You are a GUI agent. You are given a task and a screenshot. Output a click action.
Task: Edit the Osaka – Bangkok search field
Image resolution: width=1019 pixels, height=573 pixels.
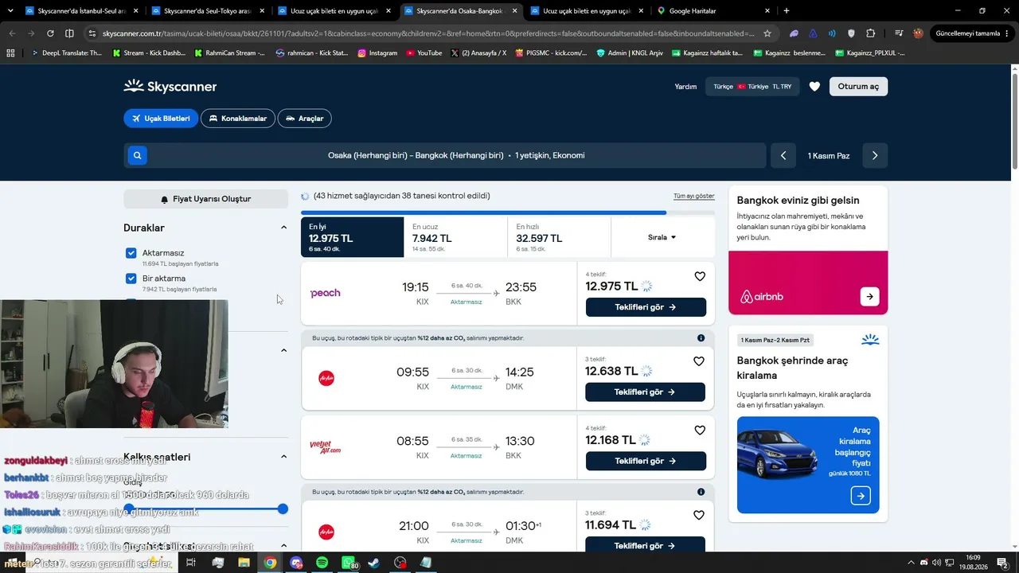coord(445,155)
